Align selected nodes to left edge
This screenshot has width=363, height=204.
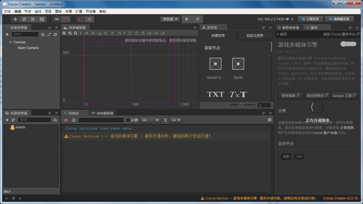tap(106, 33)
